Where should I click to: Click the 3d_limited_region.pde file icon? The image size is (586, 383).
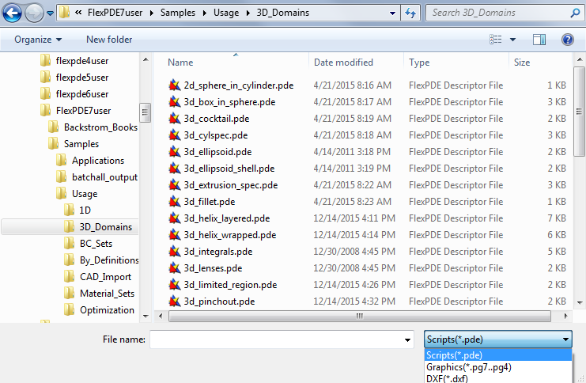175,285
